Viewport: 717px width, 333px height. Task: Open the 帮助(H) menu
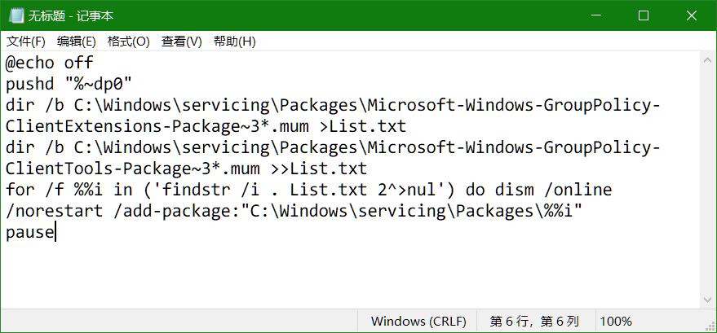coord(234,42)
